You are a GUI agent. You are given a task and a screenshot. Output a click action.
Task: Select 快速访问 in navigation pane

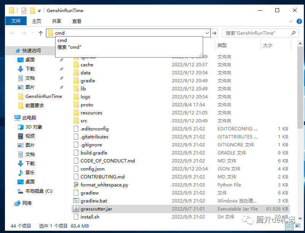pyautogui.click(x=31, y=51)
